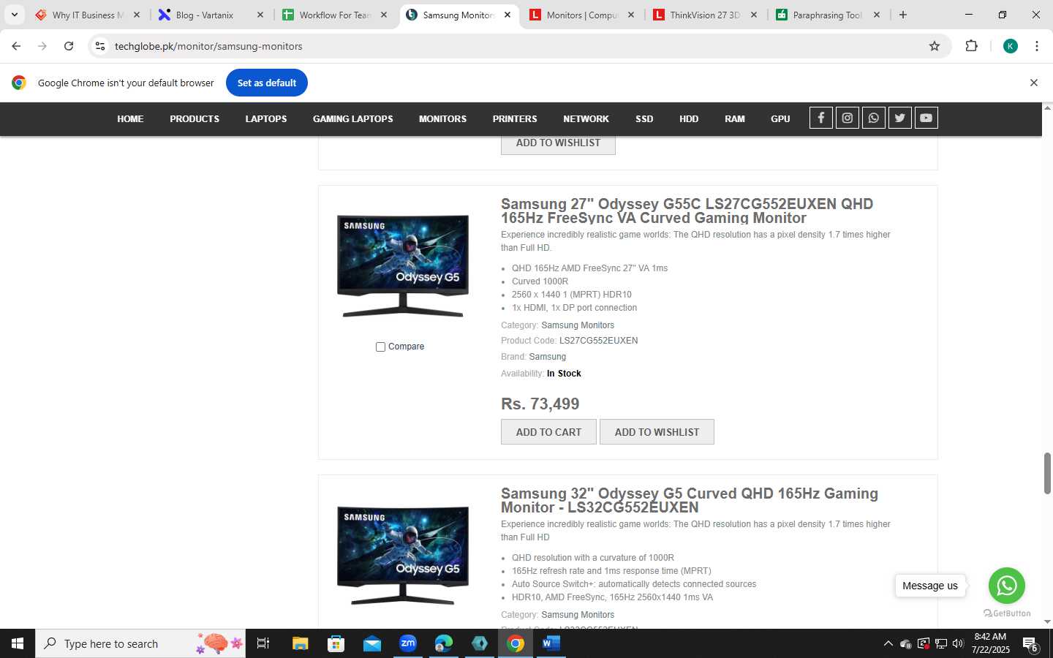1053x658 pixels.
Task: Open the SSD category
Action: tap(644, 118)
